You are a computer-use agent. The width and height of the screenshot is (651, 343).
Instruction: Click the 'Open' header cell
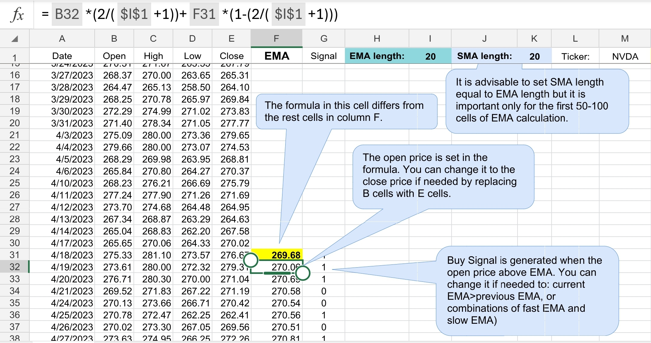[114, 56]
